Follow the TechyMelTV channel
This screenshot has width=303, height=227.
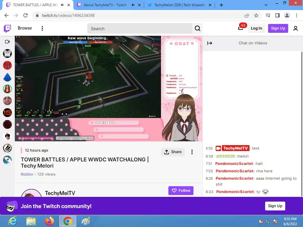pos(181,191)
